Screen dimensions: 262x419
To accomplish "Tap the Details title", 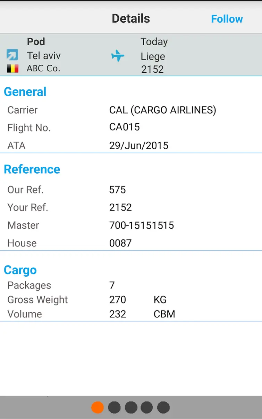I will pyautogui.click(x=131, y=18).
